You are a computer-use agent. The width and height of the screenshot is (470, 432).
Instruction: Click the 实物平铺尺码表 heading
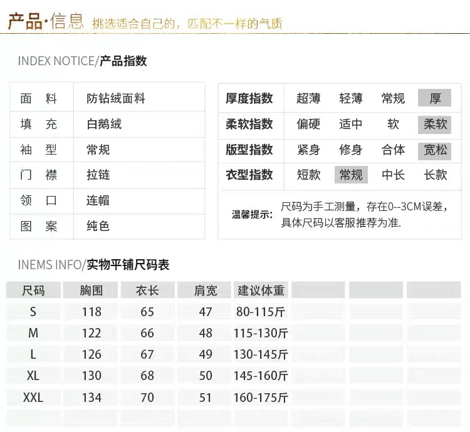[x=128, y=264]
